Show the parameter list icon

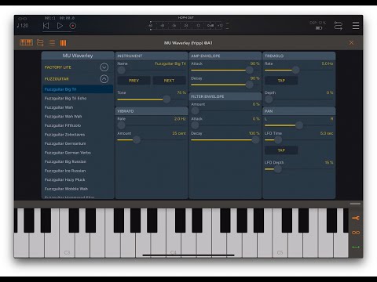pos(52,42)
